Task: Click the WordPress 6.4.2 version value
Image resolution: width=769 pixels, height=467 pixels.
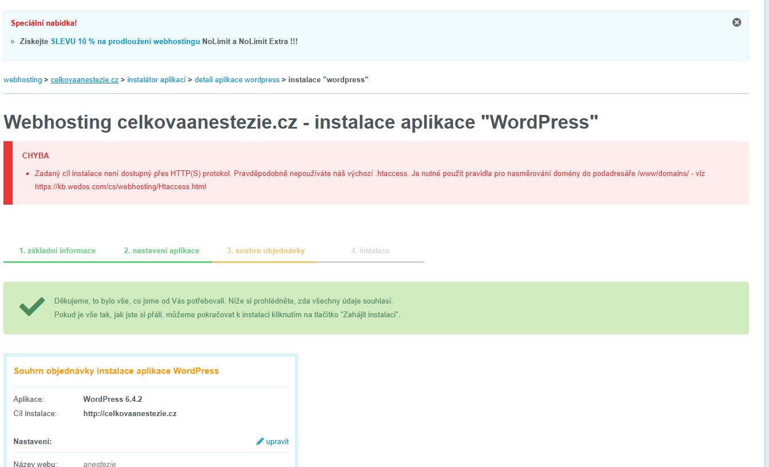Action: (x=112, y=400)
